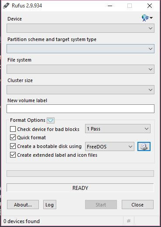
Task: Expand Partition scheme and target system dropdown
Action: pyautogui.click(x=80, y=49)
